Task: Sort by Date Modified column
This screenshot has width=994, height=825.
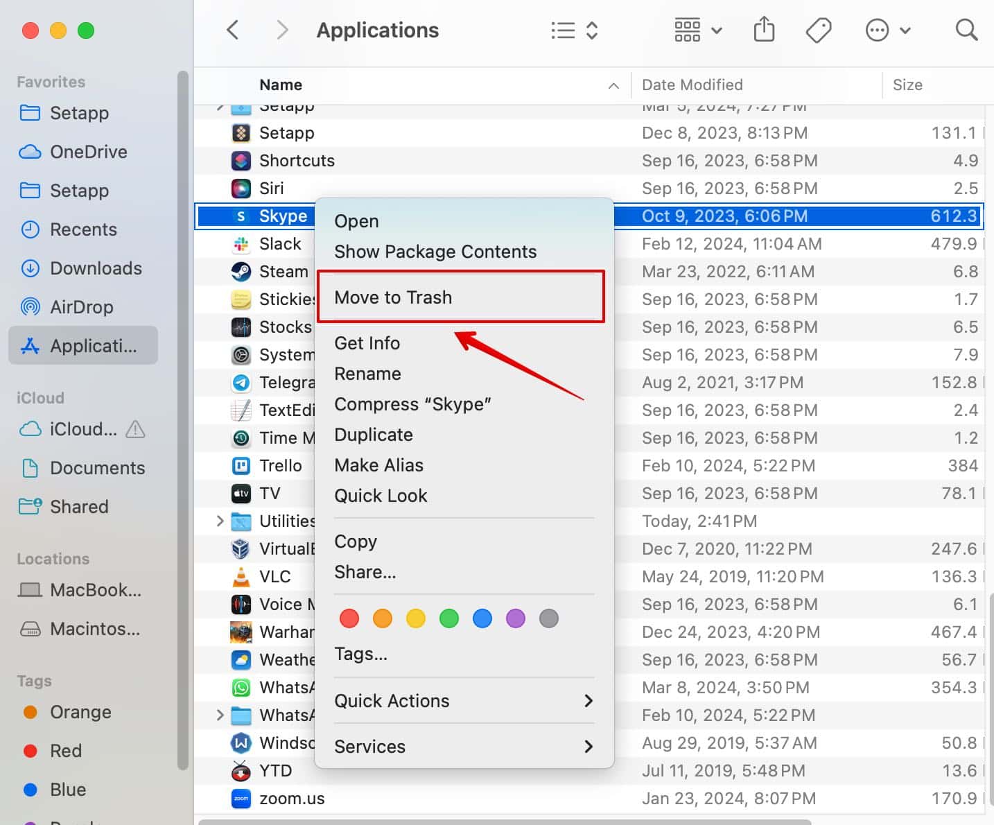Action: click(692, 85)
